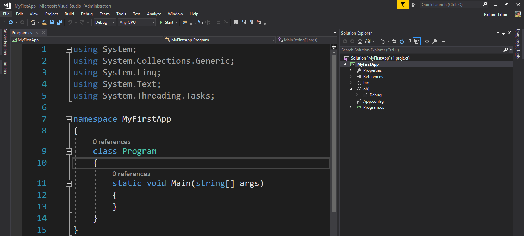Open the MyFirstApp.Program type dropdown
The width and height of the screenshot is (524, 236).
220,40
